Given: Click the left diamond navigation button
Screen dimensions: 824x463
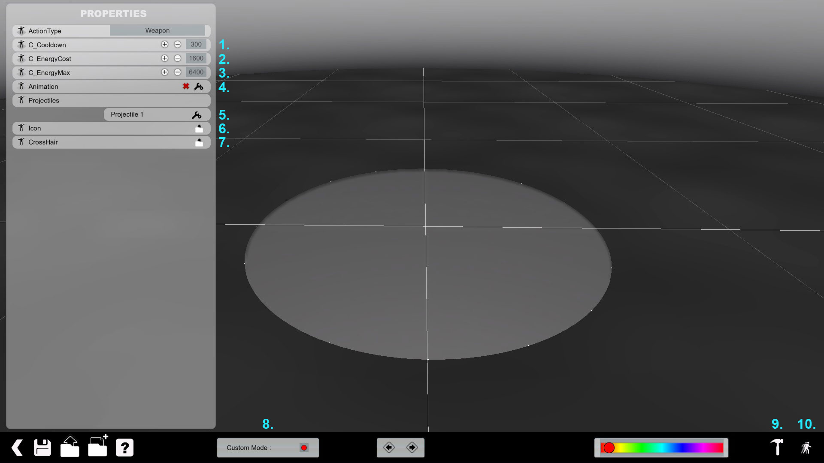Looking at the screenshot, I should [389, 447].
